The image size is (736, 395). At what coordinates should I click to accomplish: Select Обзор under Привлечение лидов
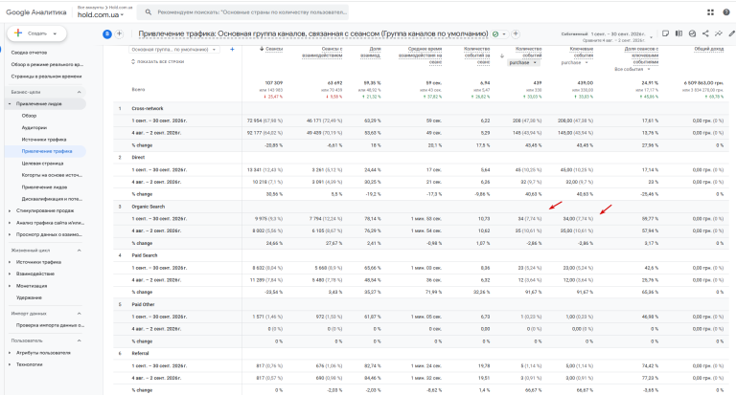coord(29,116)
